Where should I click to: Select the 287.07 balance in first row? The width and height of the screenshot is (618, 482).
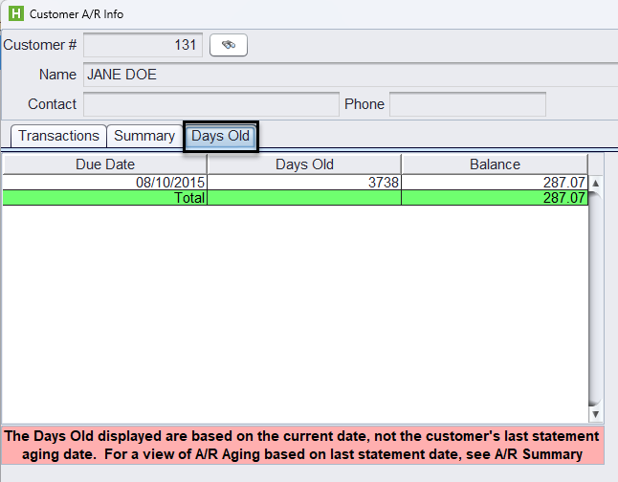pos(495,182)
